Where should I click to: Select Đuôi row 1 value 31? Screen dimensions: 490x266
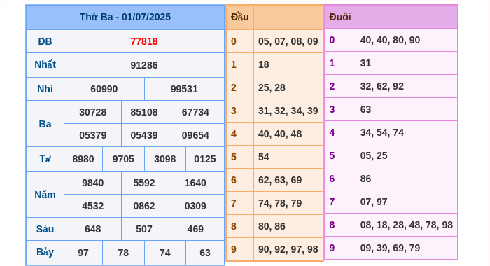[365, 64]
